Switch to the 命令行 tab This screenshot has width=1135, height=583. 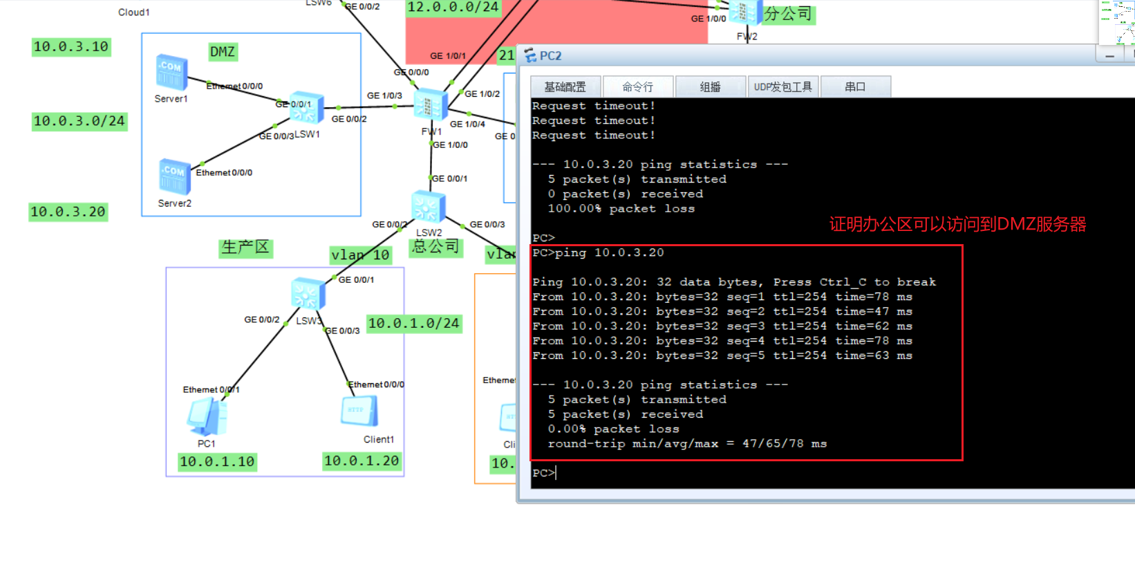pos(637,86)
